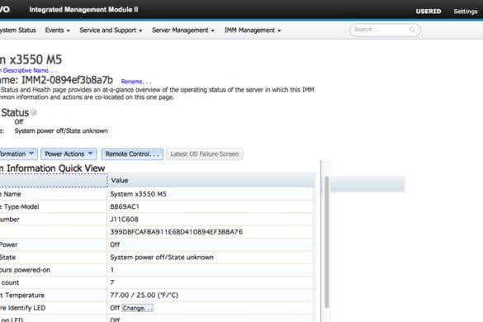Click the Descriptive Name link

pos(28,70)
